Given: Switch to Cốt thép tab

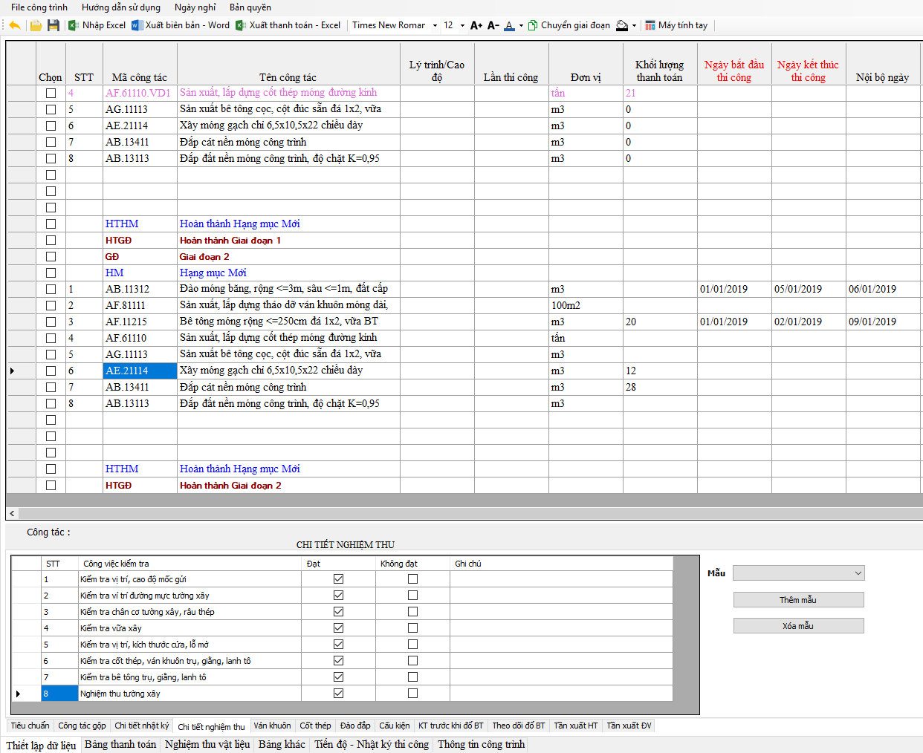Looking at the screenshot, I should click(315, 726).
